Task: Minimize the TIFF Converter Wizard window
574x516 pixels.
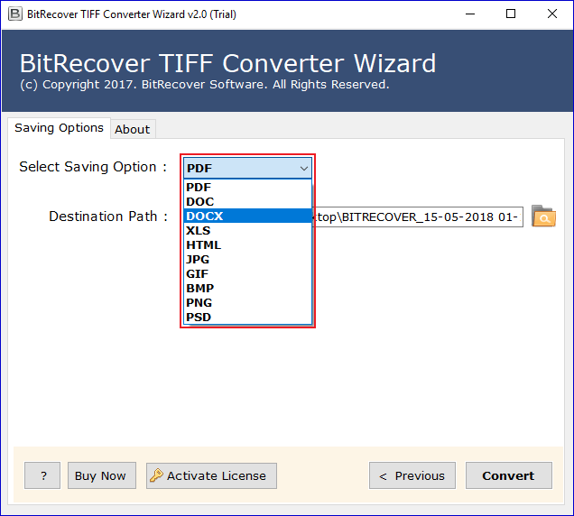Action: [470, 14]
